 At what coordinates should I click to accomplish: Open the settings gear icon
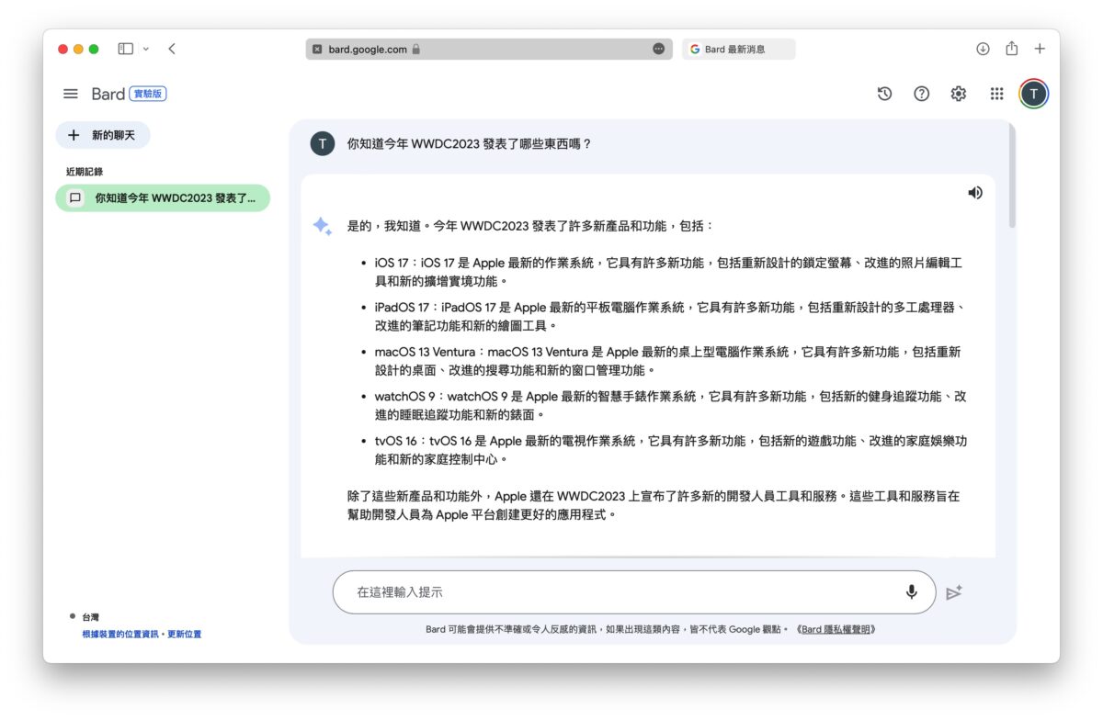pyautogui.click(x=959, y=94)
